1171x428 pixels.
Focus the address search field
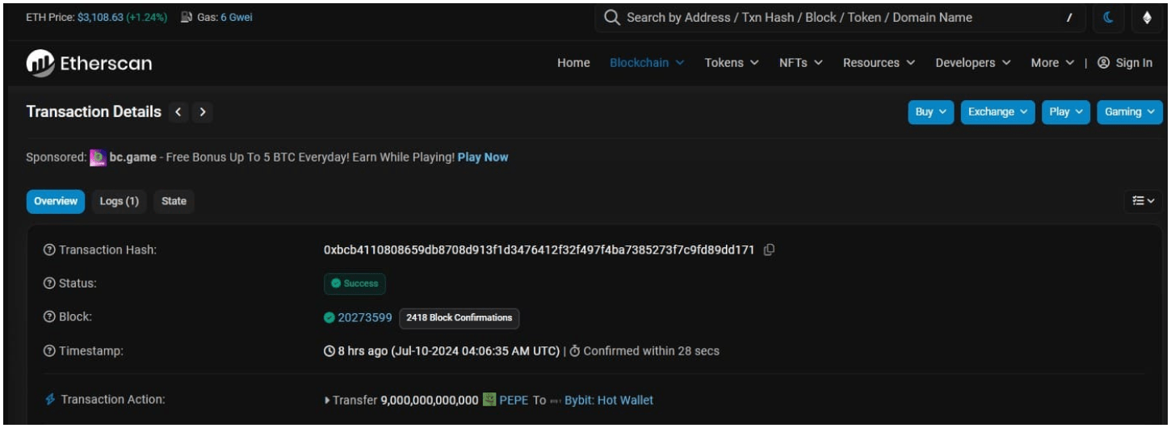(x=840, y=18)
